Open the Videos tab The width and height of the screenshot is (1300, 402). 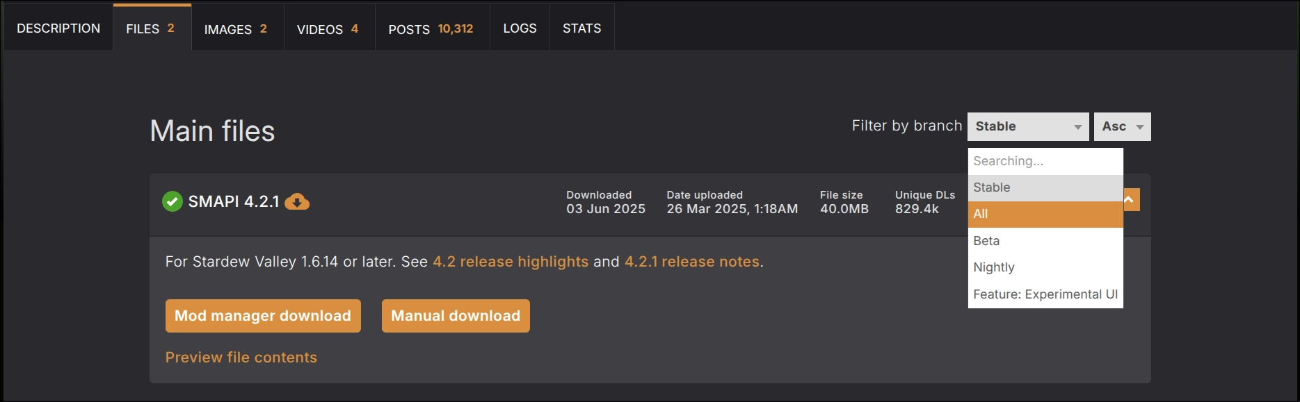coord(330,28)
